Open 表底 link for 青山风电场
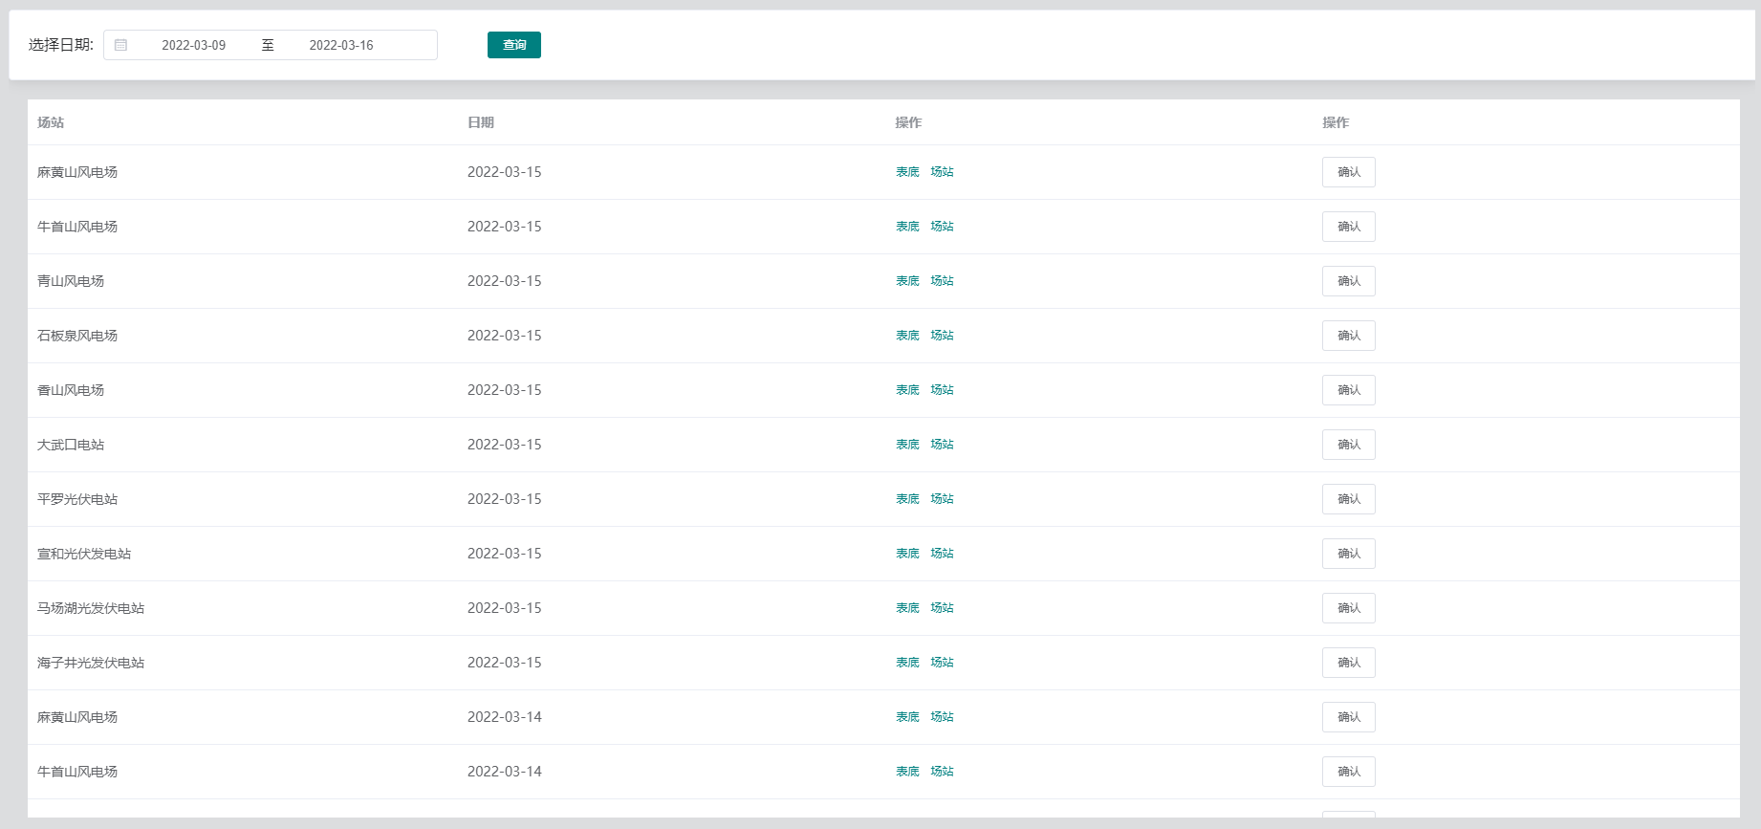Viewport: 1761px width, 829px height. [x=907, y=281]
